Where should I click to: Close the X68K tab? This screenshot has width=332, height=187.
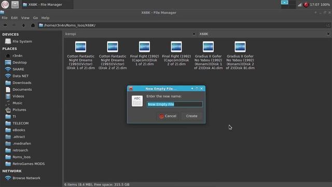[328, 34]
